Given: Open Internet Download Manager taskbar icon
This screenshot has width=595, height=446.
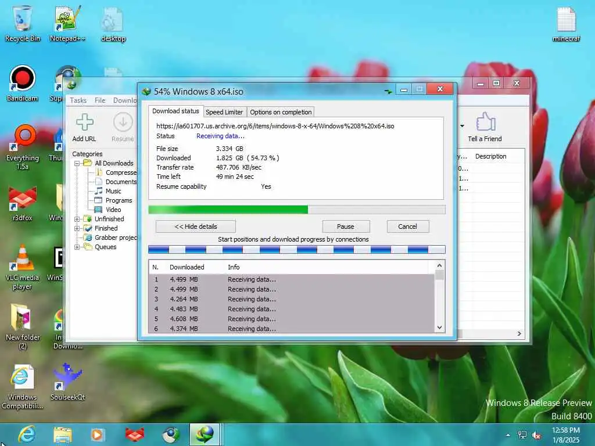Looking at the screenshot, I should pyautogui.click(x=204, y=434).
